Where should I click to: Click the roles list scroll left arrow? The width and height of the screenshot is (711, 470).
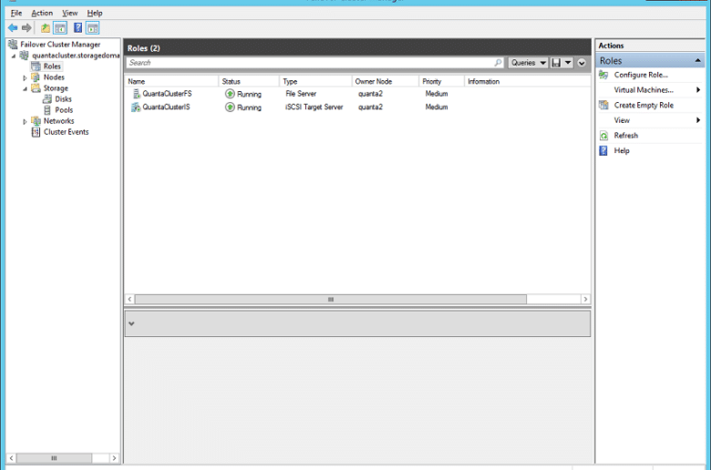130,299
